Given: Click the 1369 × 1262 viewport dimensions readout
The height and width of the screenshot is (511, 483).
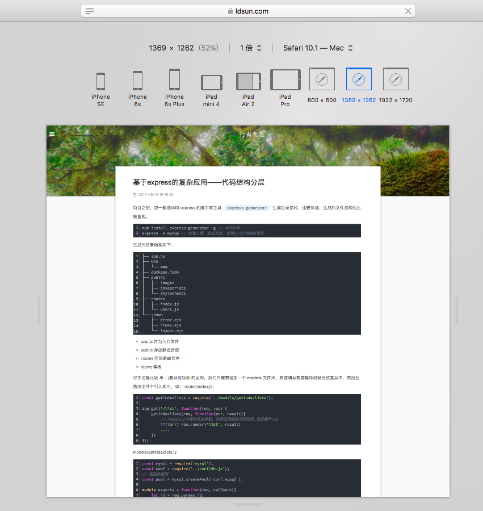Looking at the screenshot, I should [171, 48].
